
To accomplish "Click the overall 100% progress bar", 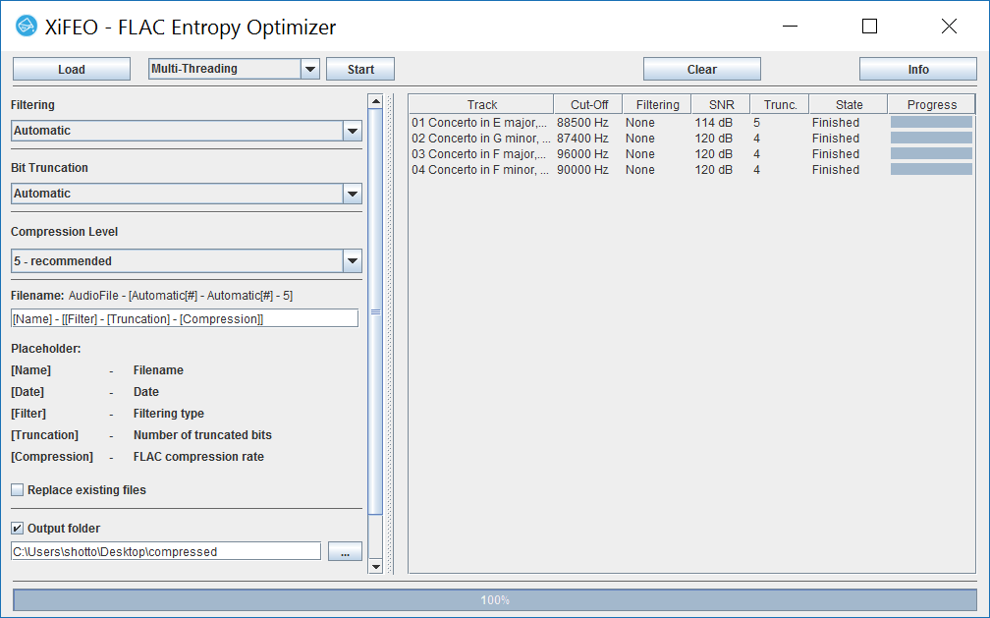I will [495, 599].
